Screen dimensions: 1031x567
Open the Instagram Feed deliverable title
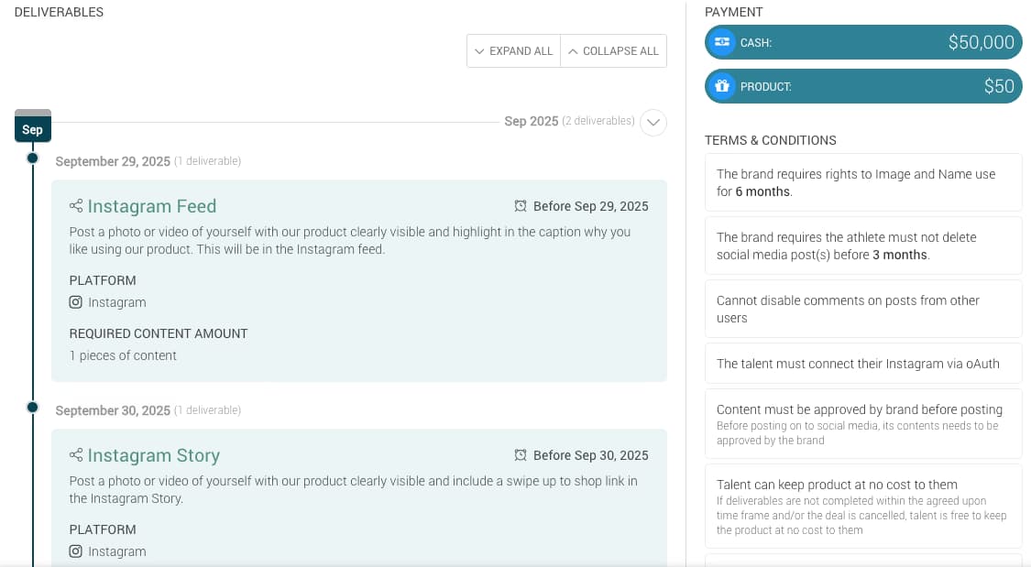coord(152,206)
